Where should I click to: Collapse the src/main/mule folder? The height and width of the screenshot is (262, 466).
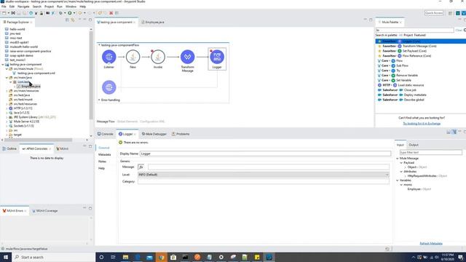(x=7, y=69)
